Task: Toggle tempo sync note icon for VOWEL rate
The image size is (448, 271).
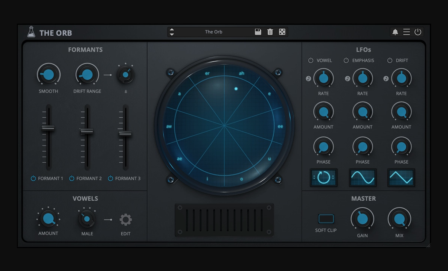Action: tap(308, 79)
